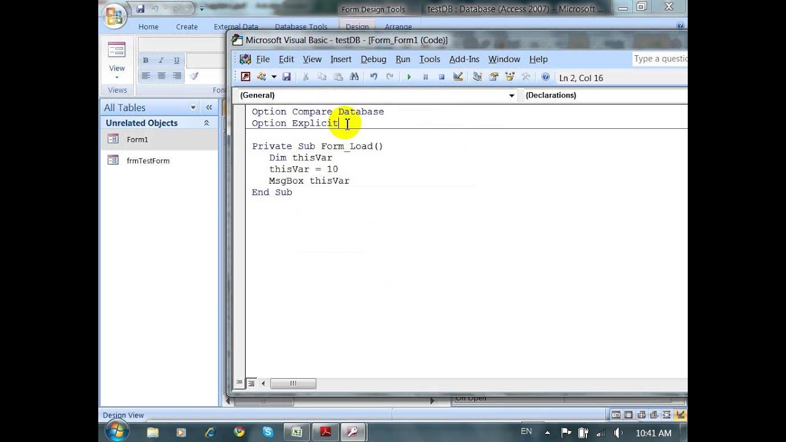Click the blue Help question mark icon

pyautogui.click(x=545, y=77)
